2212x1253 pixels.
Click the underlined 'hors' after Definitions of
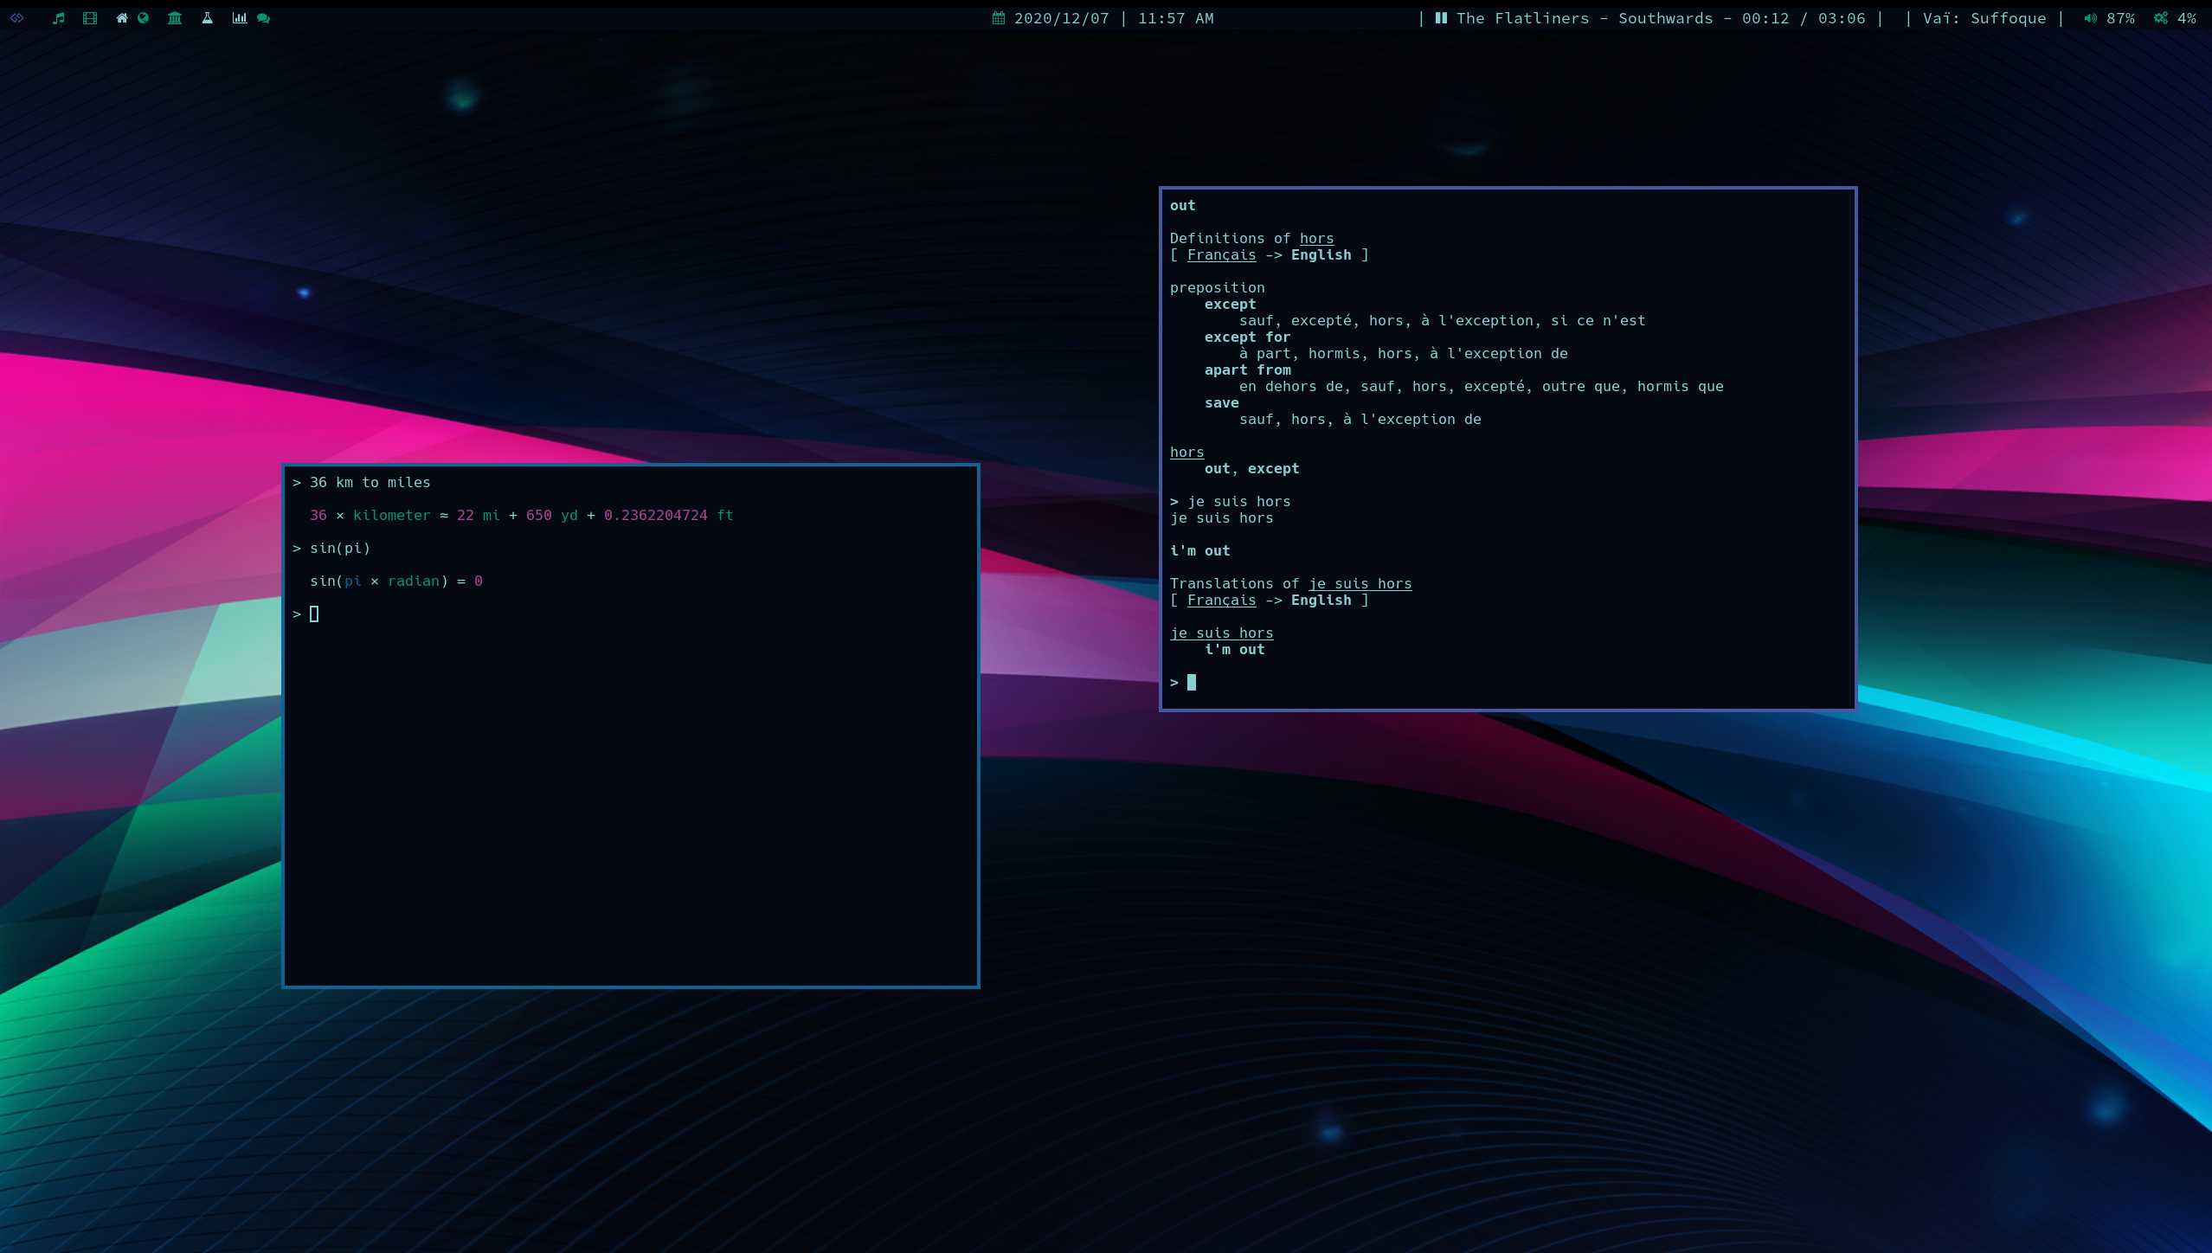(x=1316, y=239)
